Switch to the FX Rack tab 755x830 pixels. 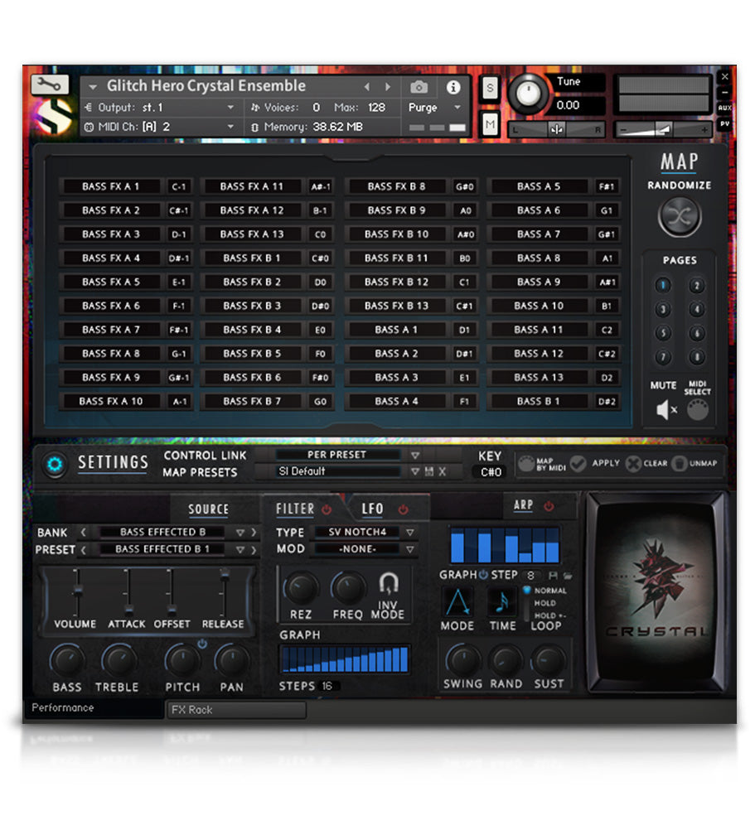pos(236,710)
